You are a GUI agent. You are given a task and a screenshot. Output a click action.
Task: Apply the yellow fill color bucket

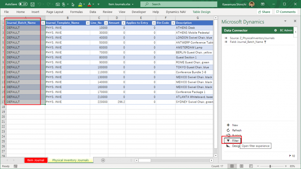(x=80, y=4)
